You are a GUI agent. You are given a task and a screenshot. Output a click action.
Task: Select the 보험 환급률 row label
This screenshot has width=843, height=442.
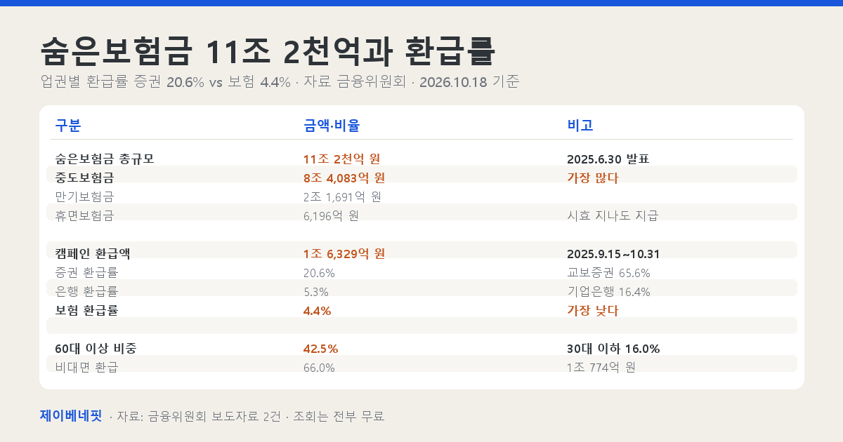tap(86, 310)
